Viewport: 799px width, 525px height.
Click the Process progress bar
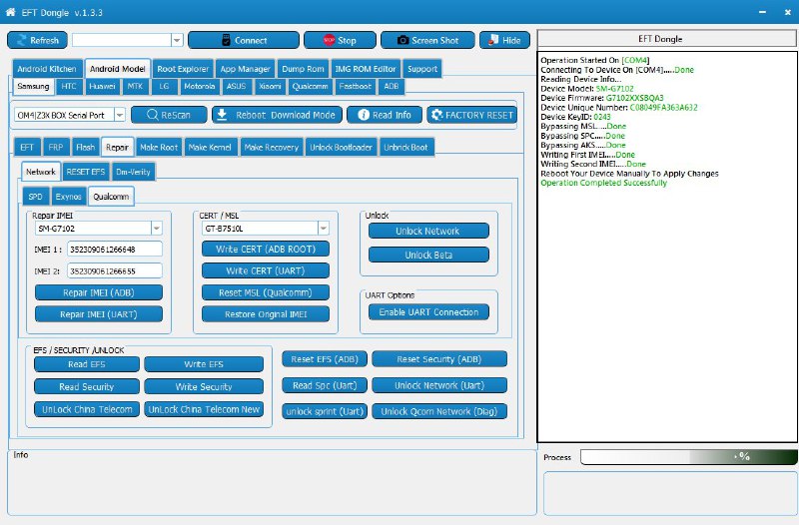[x=688, y=457]
